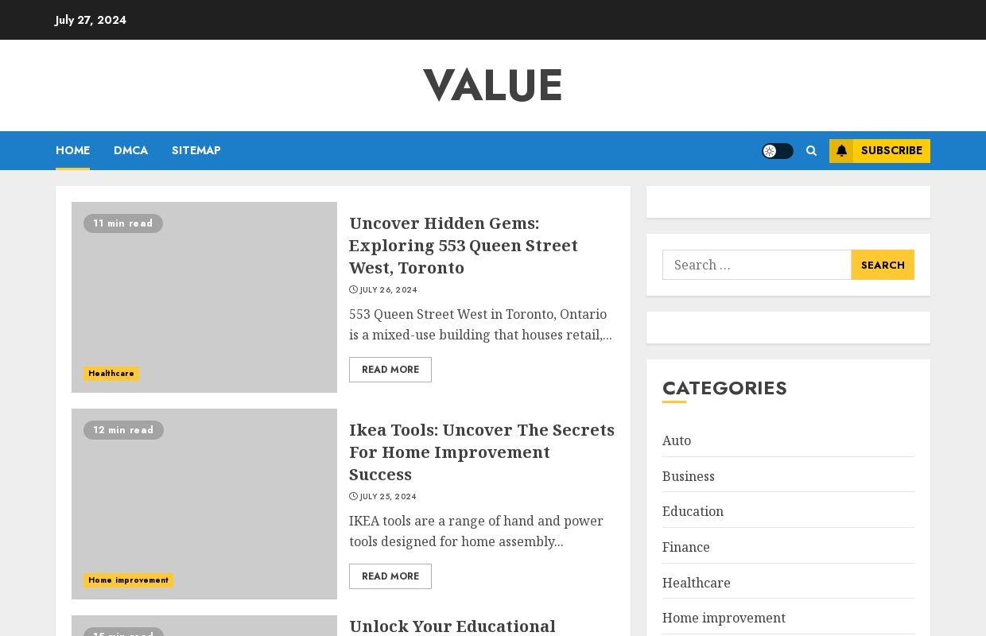Select the Education category
Image resolution: width=986 pixels, height=636 pixels.
pyautogui.click(x=693, y=511)
